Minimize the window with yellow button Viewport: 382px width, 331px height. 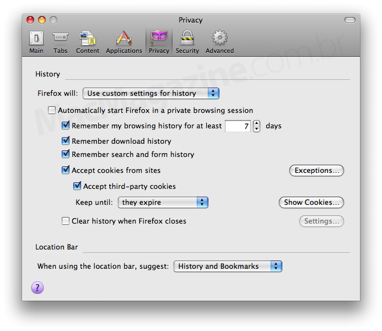tap(42, 20)
